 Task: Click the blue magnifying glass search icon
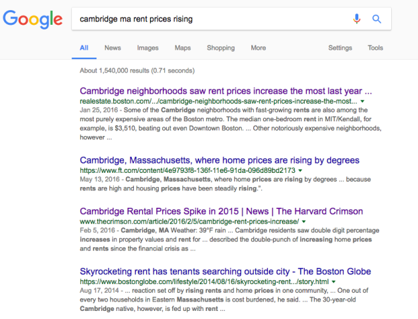[376, 19]
